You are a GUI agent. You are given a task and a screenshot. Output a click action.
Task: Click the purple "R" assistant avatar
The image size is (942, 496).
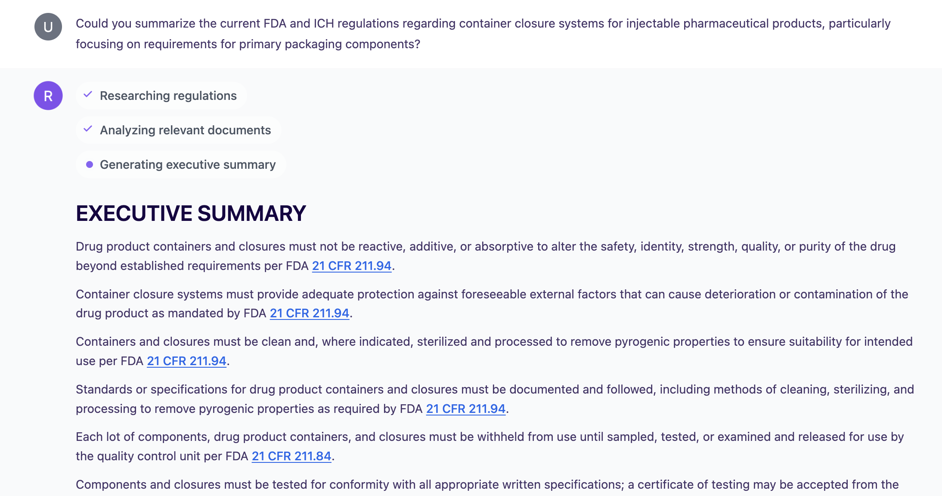(x=48, y=96)
